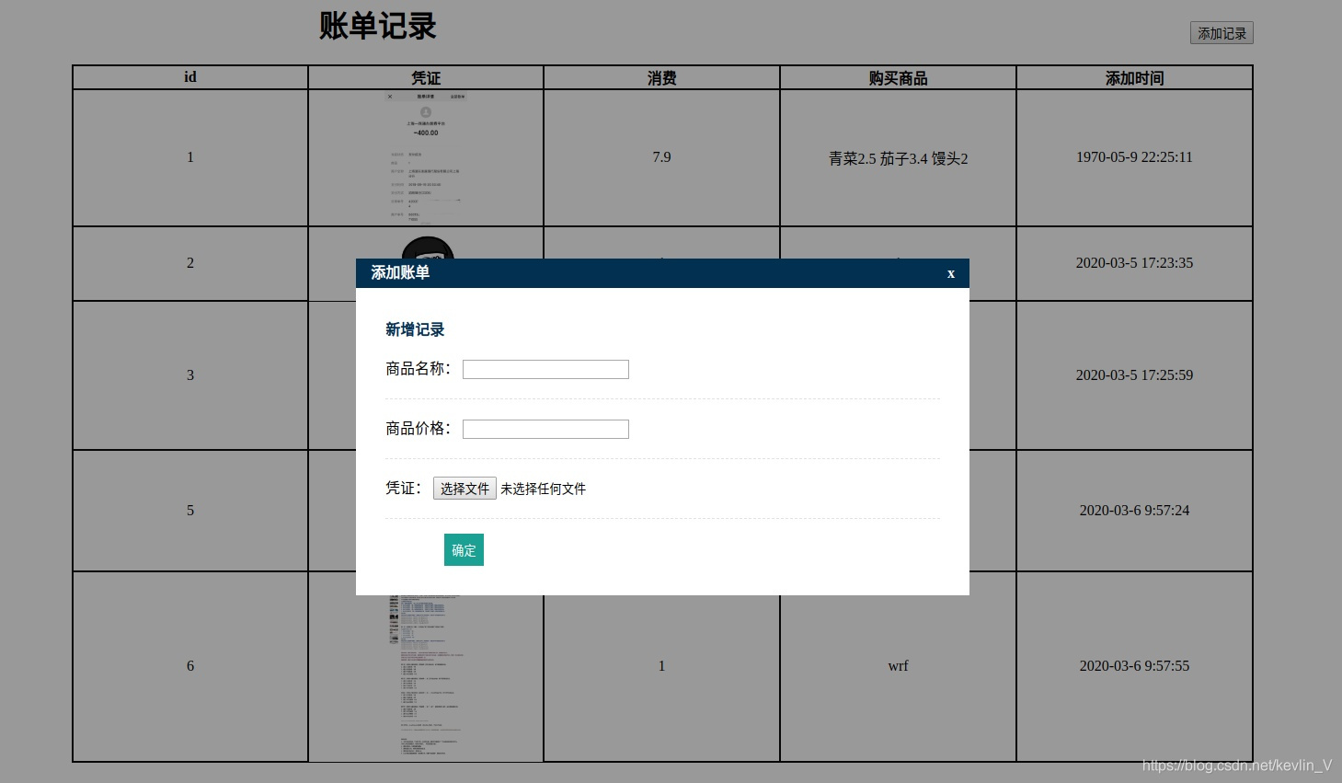Image resolution: width=1342 pixels, height=783 pixels.
Task: Click the wrf product cell
Action: point(899,666)
